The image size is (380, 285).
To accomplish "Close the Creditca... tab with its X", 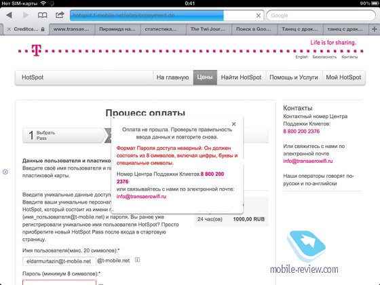I will (x=9, y=29).
